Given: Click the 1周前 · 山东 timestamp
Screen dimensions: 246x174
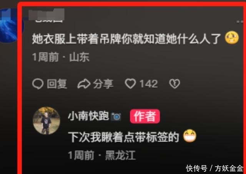Looking at the screenshot, I should click(61, 57).
